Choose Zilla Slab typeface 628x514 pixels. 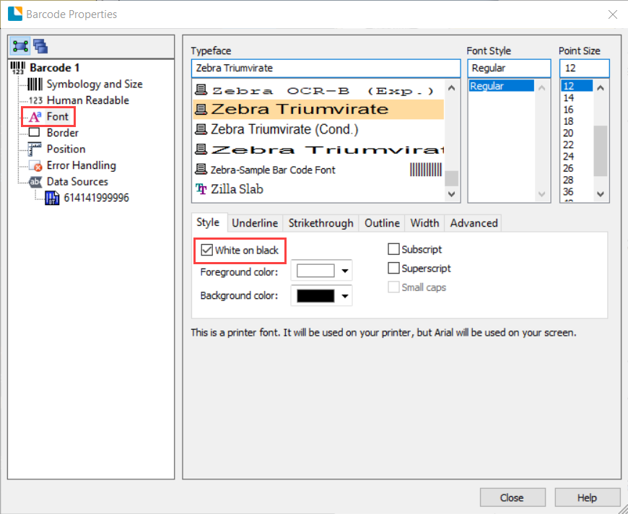(318, 189)
